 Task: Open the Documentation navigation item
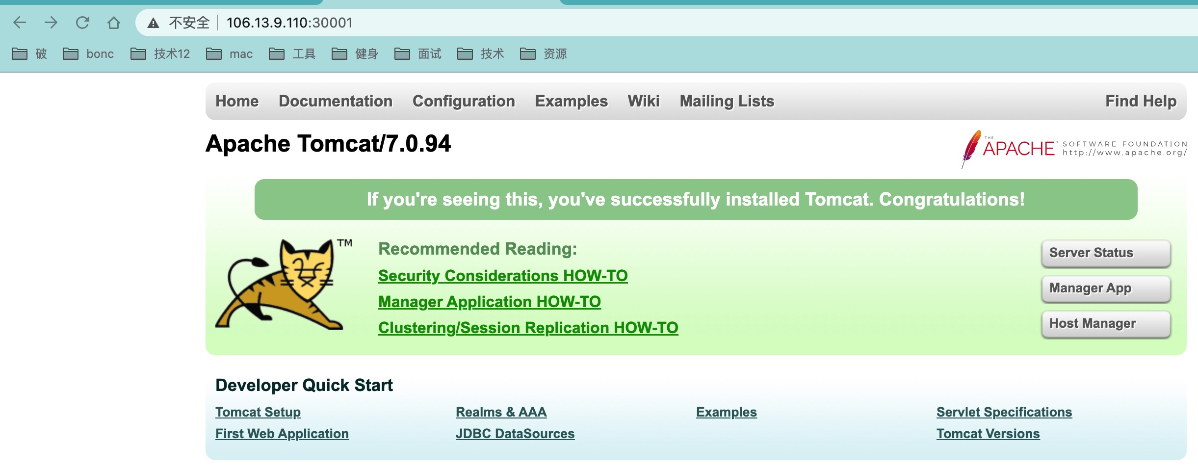coord(336,101)
